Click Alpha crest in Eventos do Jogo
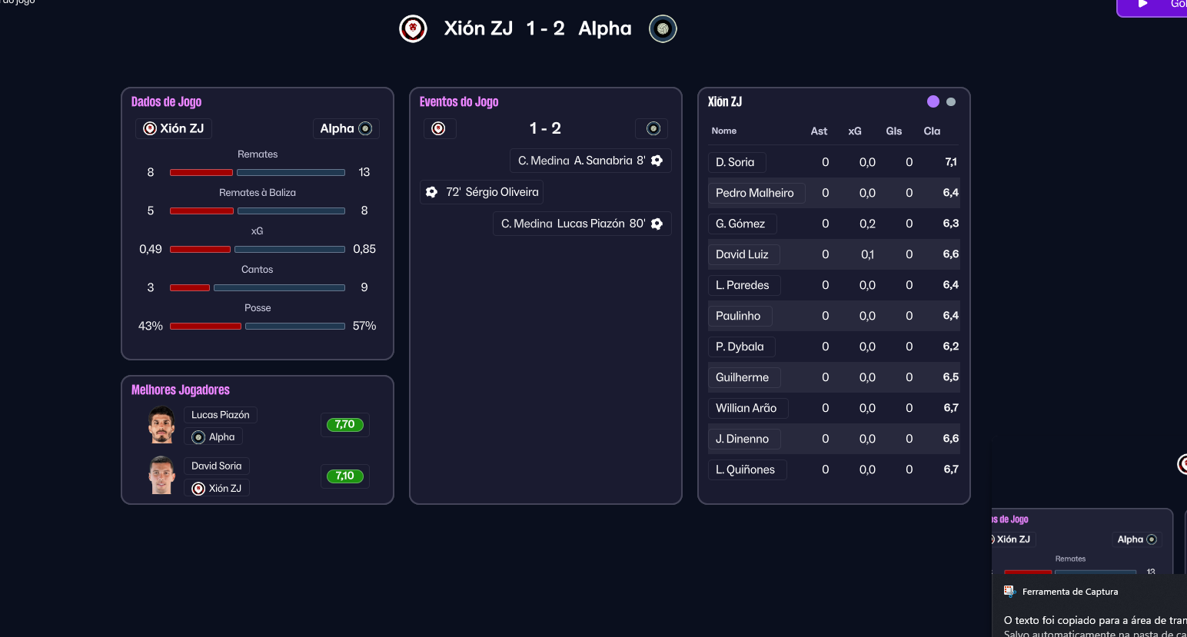This screenshot has width=1187, height=637. (x=653, y=128)
